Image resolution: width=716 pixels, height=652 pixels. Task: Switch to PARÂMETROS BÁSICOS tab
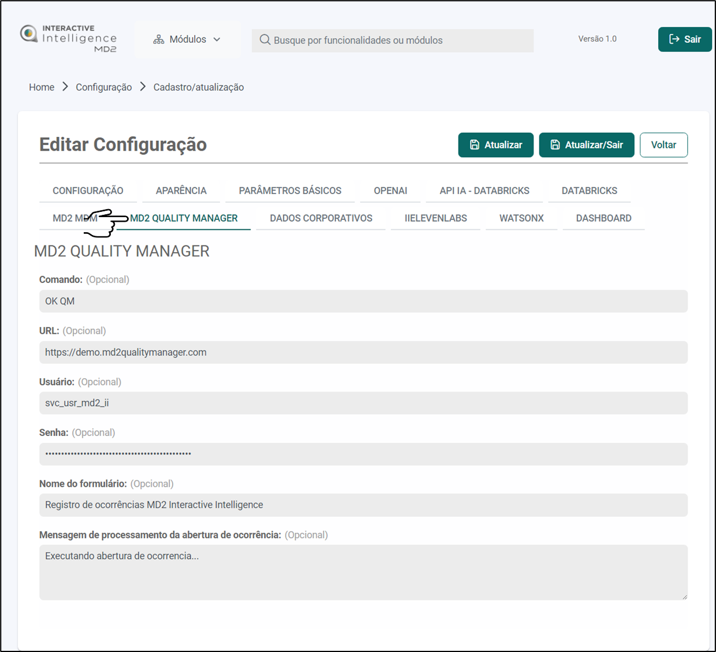[x=290, y=191]
